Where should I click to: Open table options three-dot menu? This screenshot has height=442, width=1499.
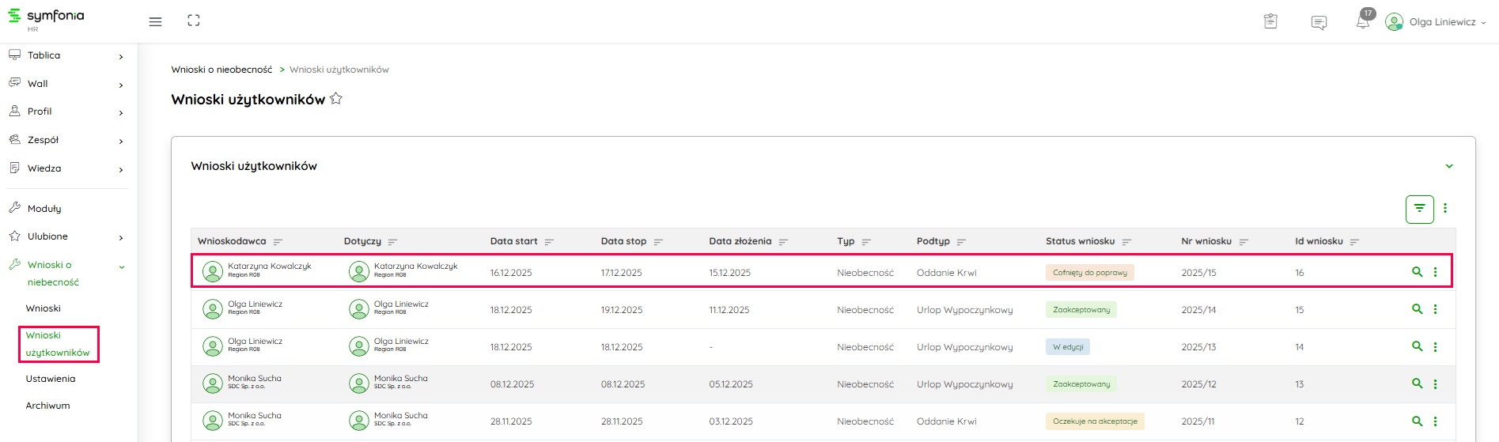coord(1445,209)
